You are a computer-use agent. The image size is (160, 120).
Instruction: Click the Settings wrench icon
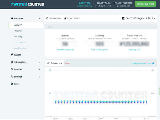tap(12, 77)
